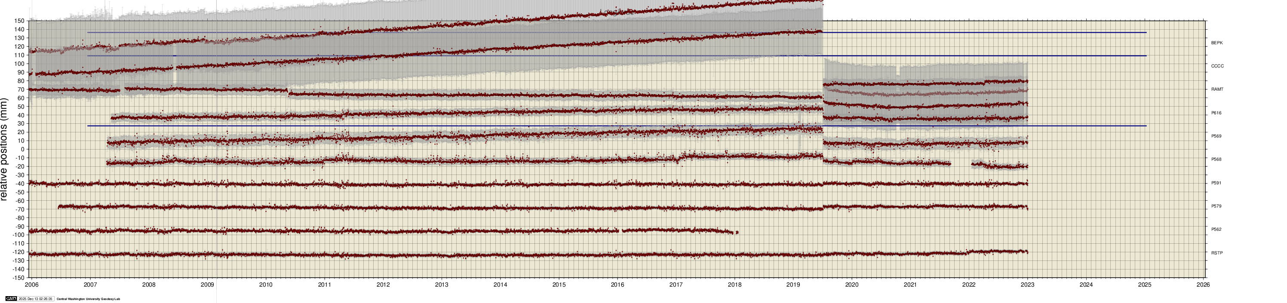Click the 2025 Dec 13 timestamp box
The image size is (1287, 303).
point(35,299)
